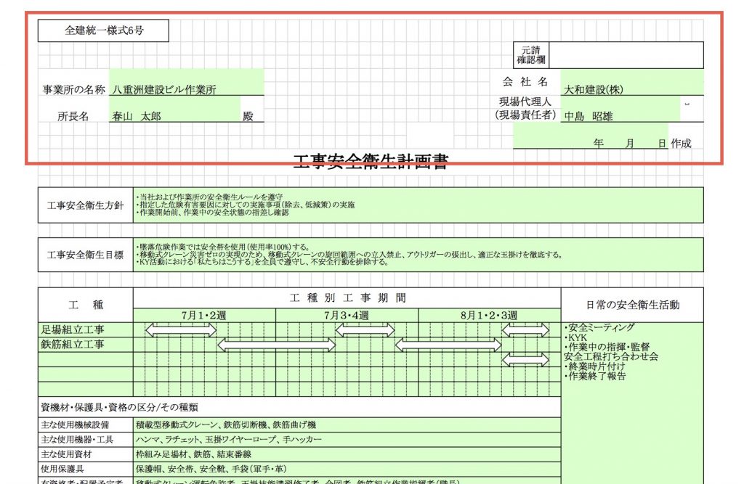
Task: Select the 元請確認欄 label cell
Action: pyautogui.click(x=531, y=55)
